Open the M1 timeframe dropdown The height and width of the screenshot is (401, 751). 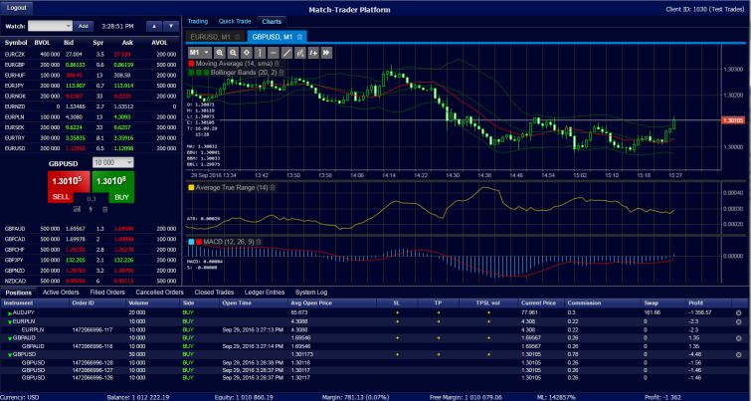point(200,52)
